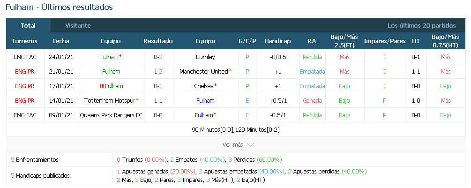Viewport: 471px width, 188px height.
Task: Click the 1-2 result versus Manchester United
Action: click(x=158, y=71)
